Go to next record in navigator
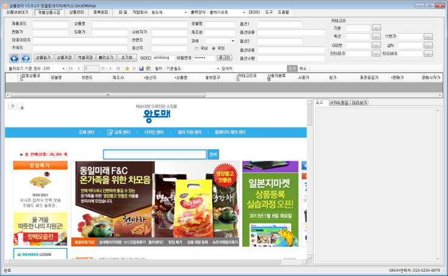 pos(111,68)
